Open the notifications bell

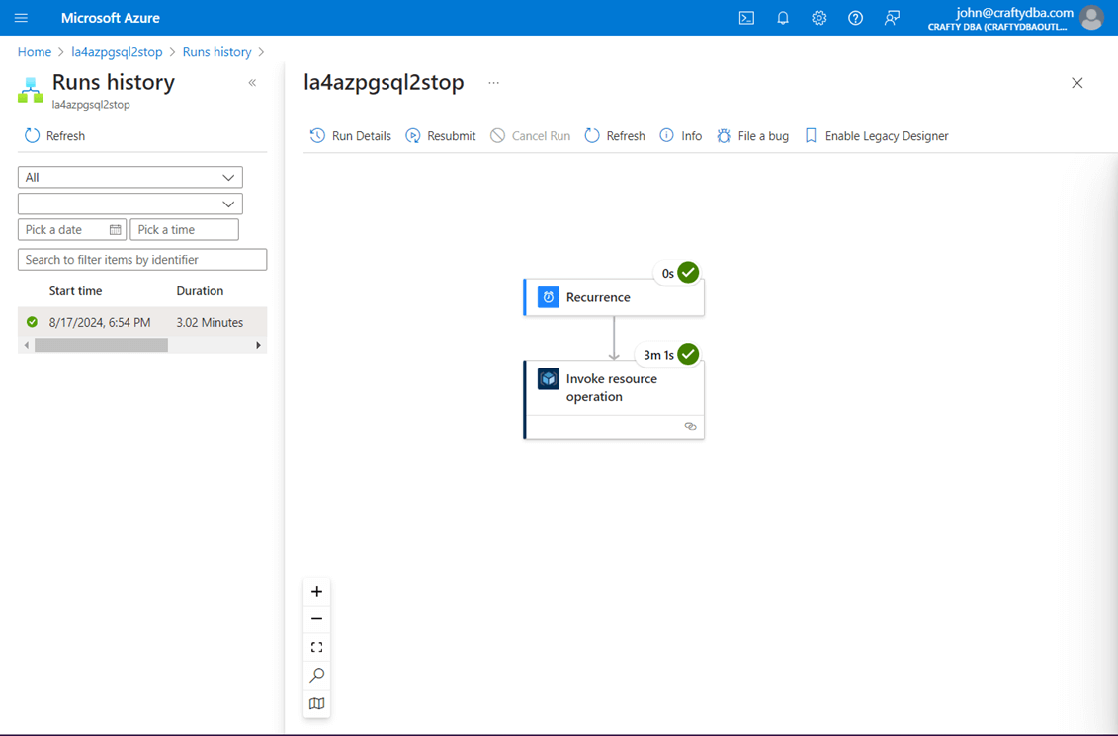783,18
